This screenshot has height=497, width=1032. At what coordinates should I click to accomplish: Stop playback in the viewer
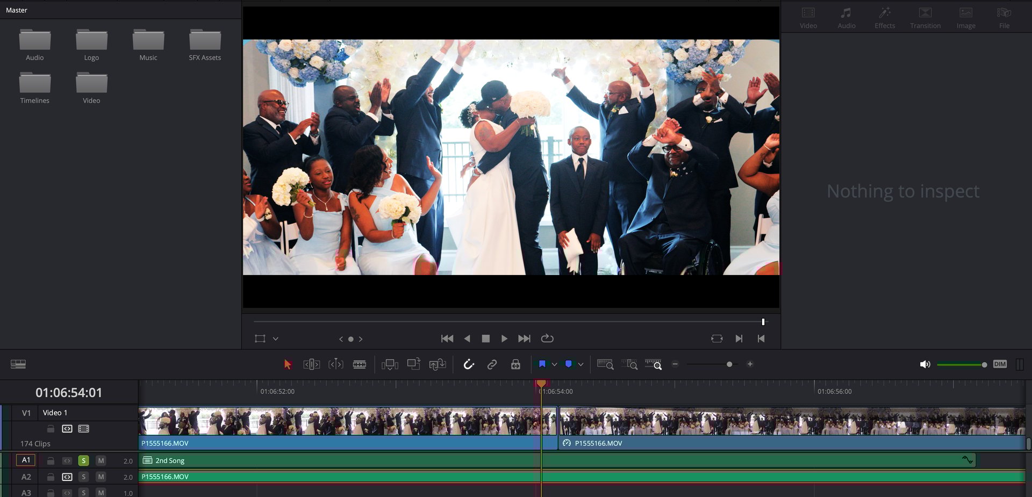click(486, 338)
